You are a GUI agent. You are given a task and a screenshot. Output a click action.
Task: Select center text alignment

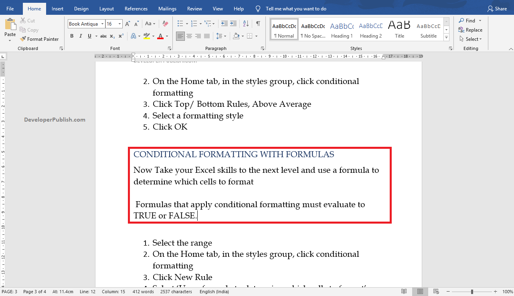tap(189, 36)
